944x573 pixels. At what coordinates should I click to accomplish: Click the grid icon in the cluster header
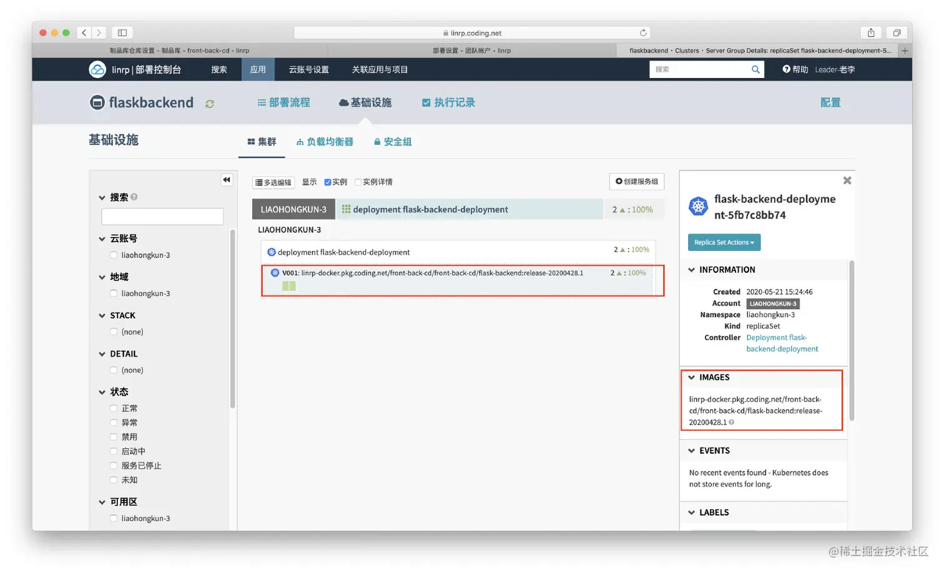tap(346, 209)
